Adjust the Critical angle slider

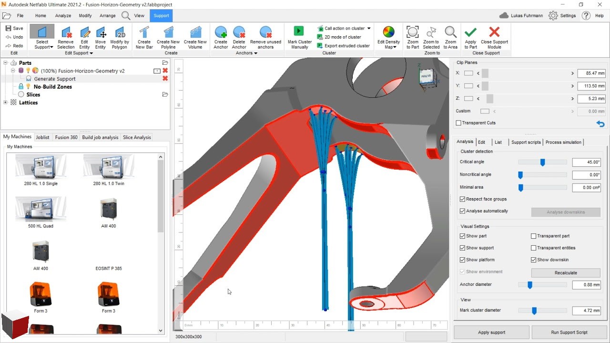pyautogui.click(x=542, y=162)
